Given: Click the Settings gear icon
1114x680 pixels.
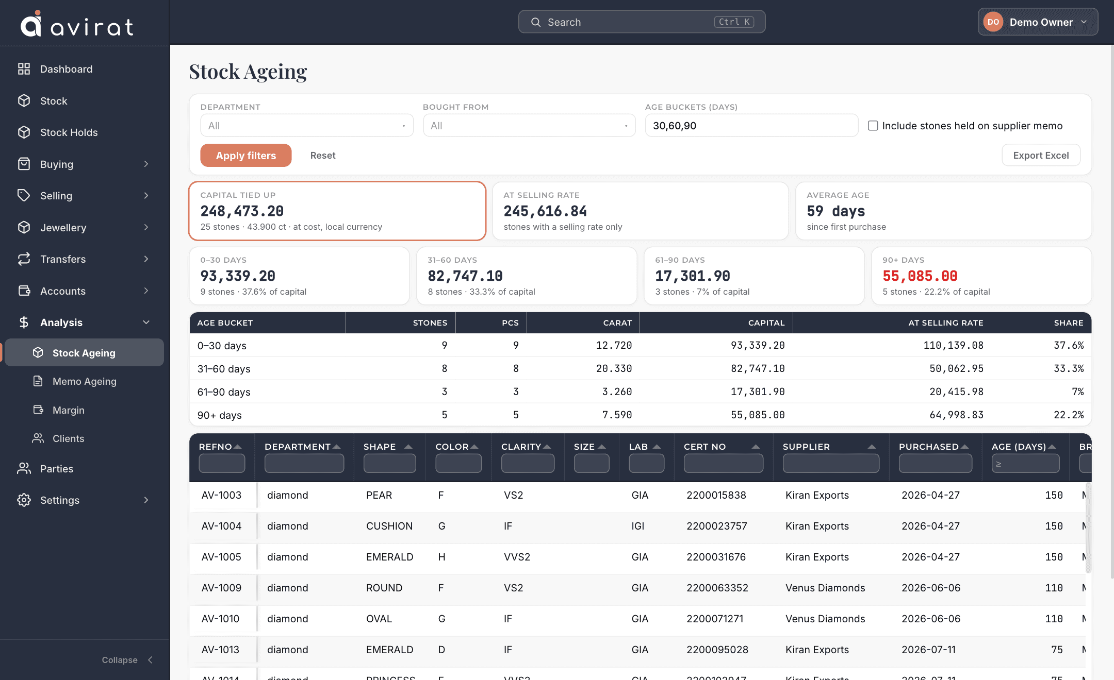Looking at the screenshot, I should tap(24, 500).
